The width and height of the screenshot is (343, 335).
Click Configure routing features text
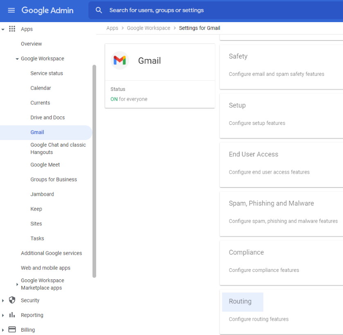259,319
